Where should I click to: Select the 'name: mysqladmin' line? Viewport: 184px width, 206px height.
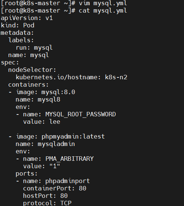pos(45,144)
